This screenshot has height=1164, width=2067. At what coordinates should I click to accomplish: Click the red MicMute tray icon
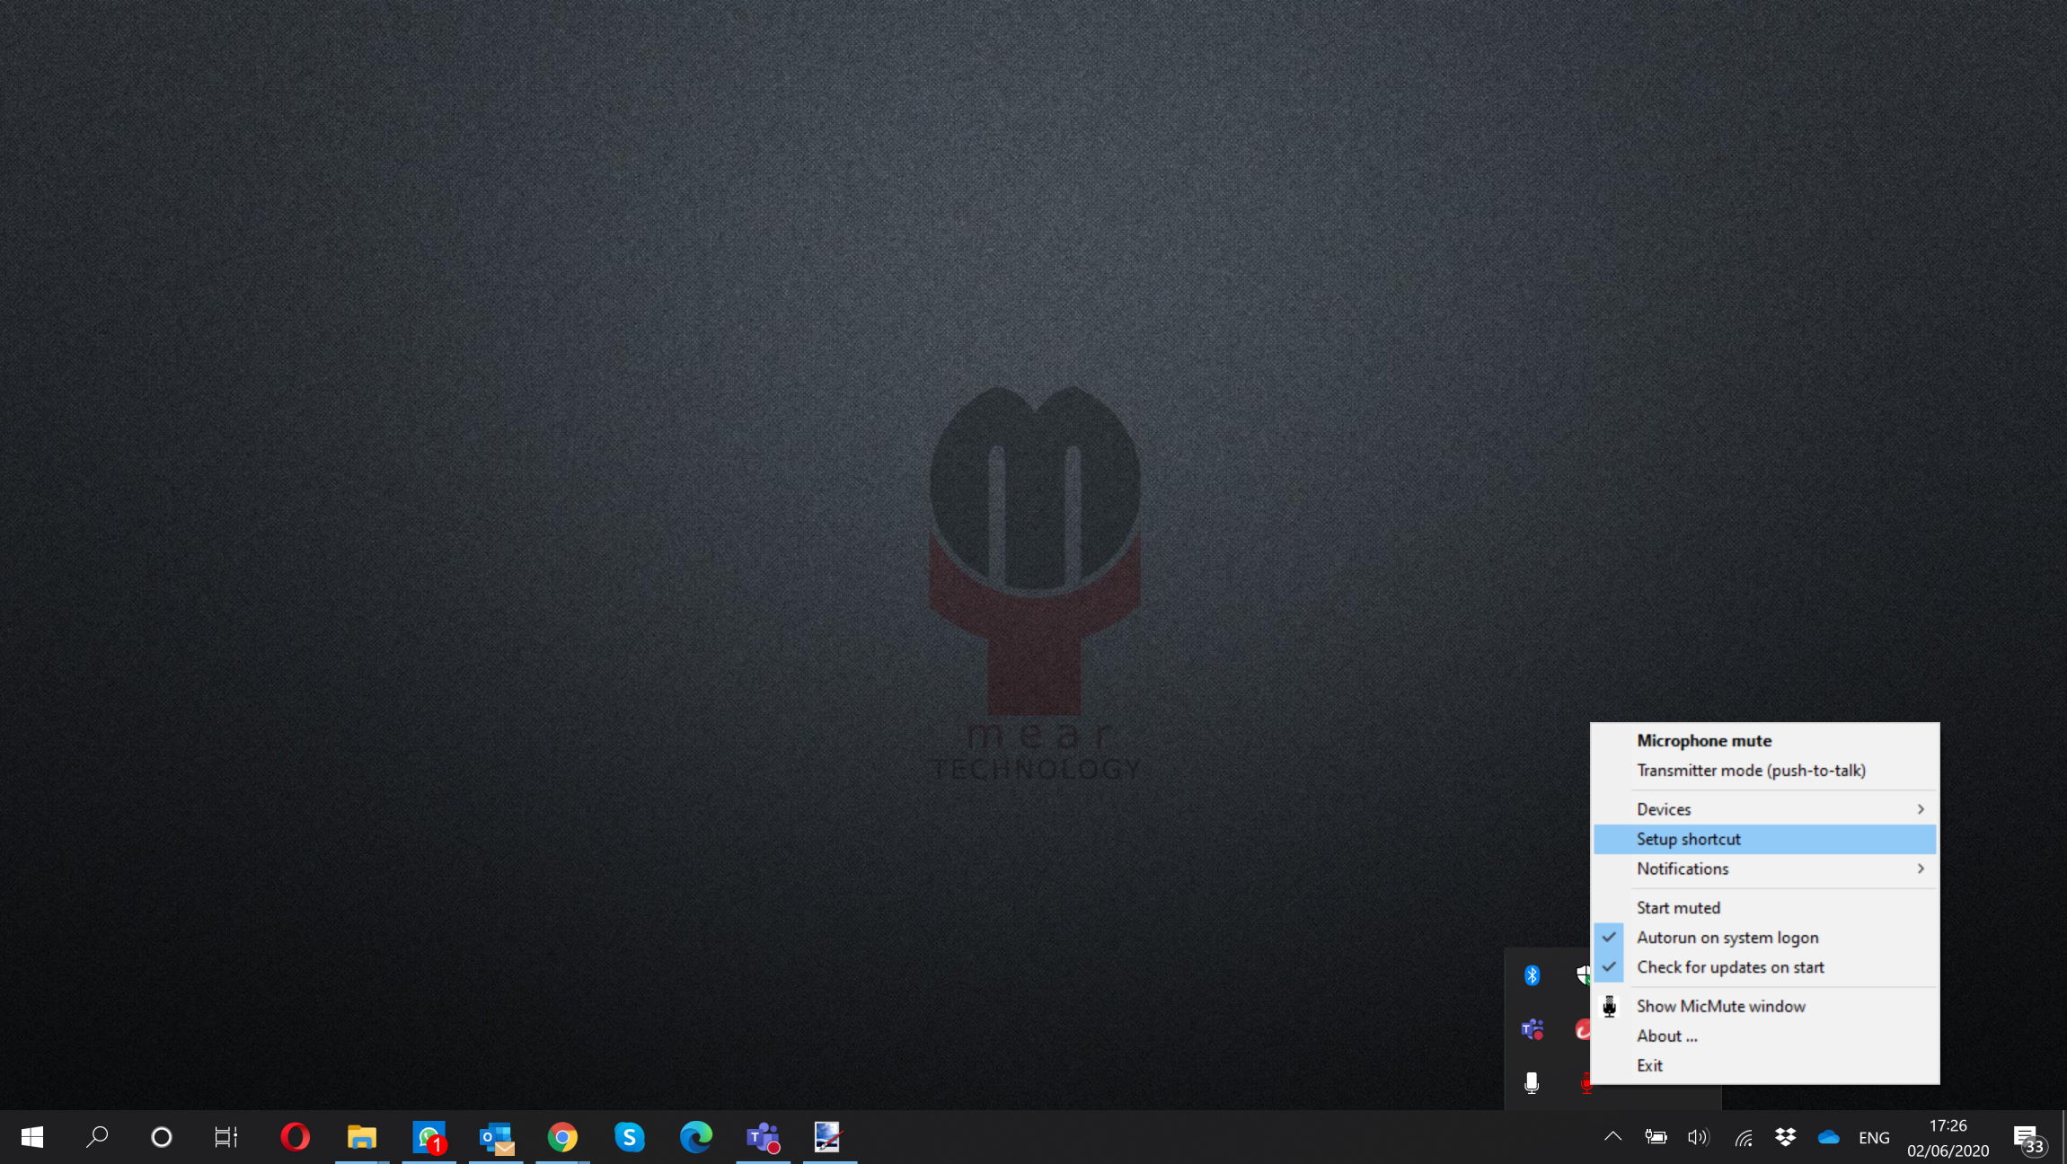pos(1586,1083)
